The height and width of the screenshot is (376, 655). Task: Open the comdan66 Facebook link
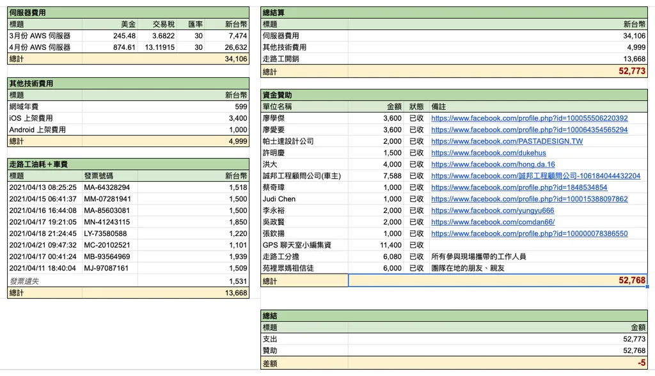coord(493,223)
